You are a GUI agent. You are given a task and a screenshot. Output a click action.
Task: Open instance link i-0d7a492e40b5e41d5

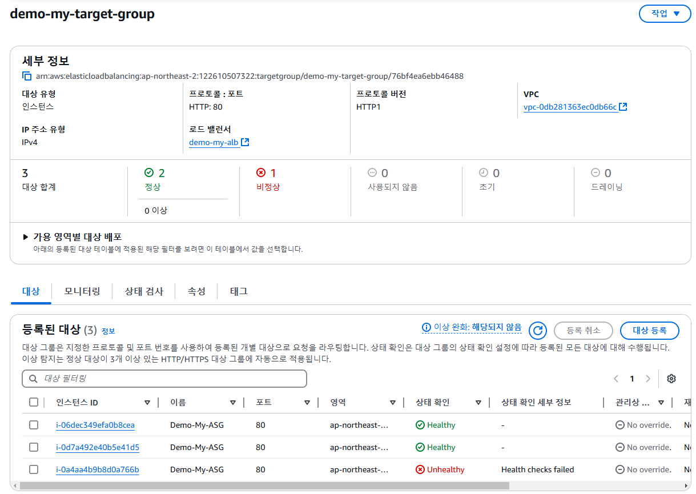[98, 447]
